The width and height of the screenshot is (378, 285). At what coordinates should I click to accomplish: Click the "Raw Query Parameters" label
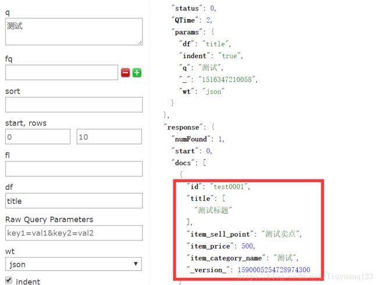coord(49,219)
